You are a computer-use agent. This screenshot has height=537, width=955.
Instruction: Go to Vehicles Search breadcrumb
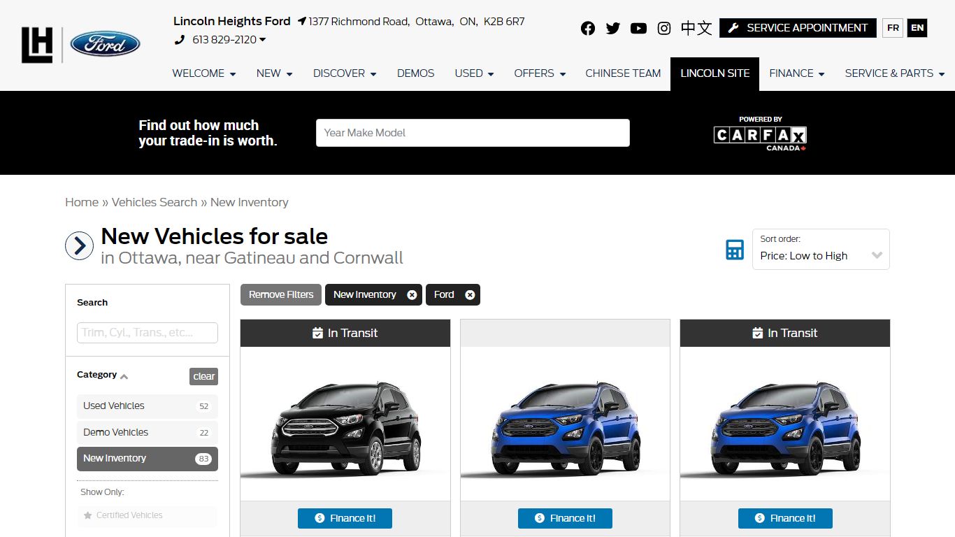pos(155,202)
